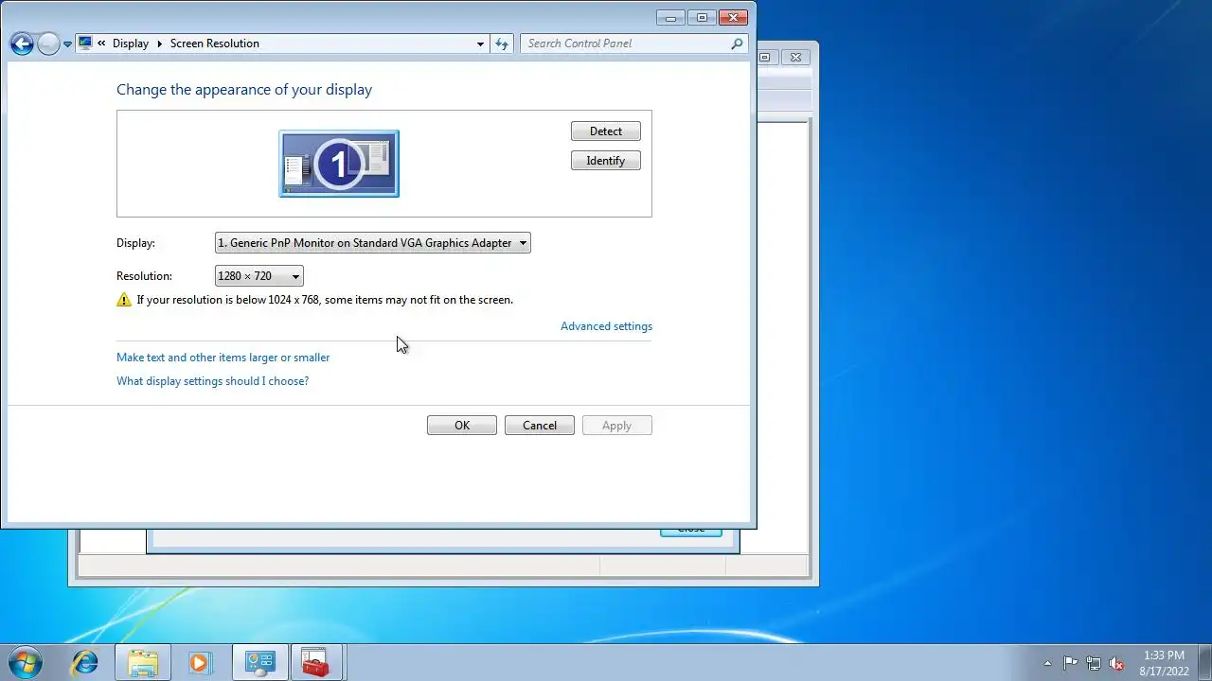
Task: Click the Action Center flag icon
Action: [x=1071, y=663]
